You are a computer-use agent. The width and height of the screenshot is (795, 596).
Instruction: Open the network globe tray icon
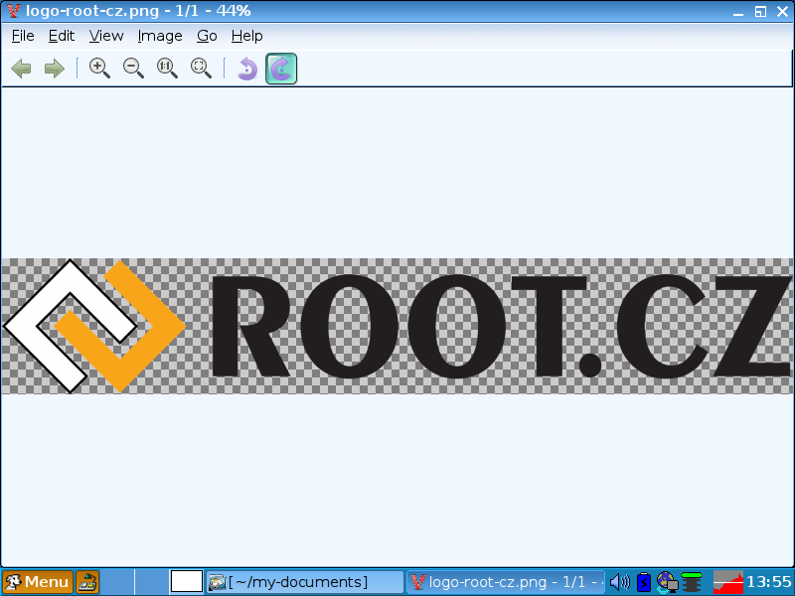point(667,582)
